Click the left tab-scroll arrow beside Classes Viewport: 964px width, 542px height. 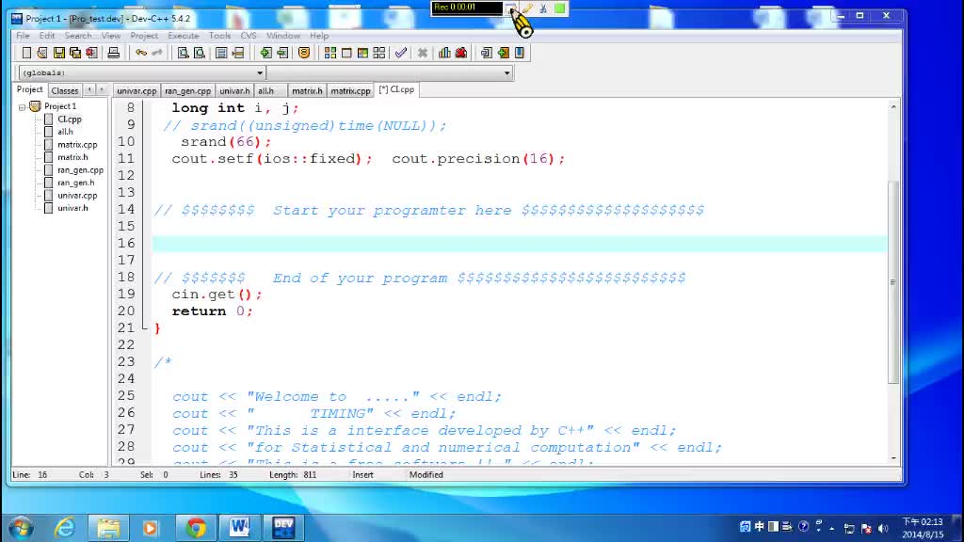click(x=89, y=89)
